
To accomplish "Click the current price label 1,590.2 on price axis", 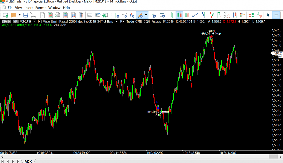I will (x=277, y=53).
